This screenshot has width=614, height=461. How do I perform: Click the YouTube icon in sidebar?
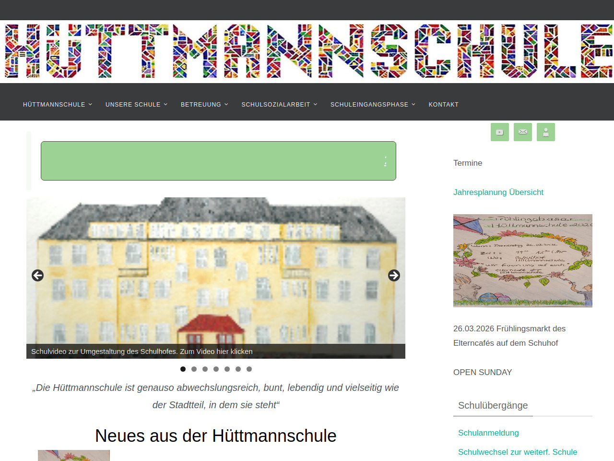click(499, 132)
